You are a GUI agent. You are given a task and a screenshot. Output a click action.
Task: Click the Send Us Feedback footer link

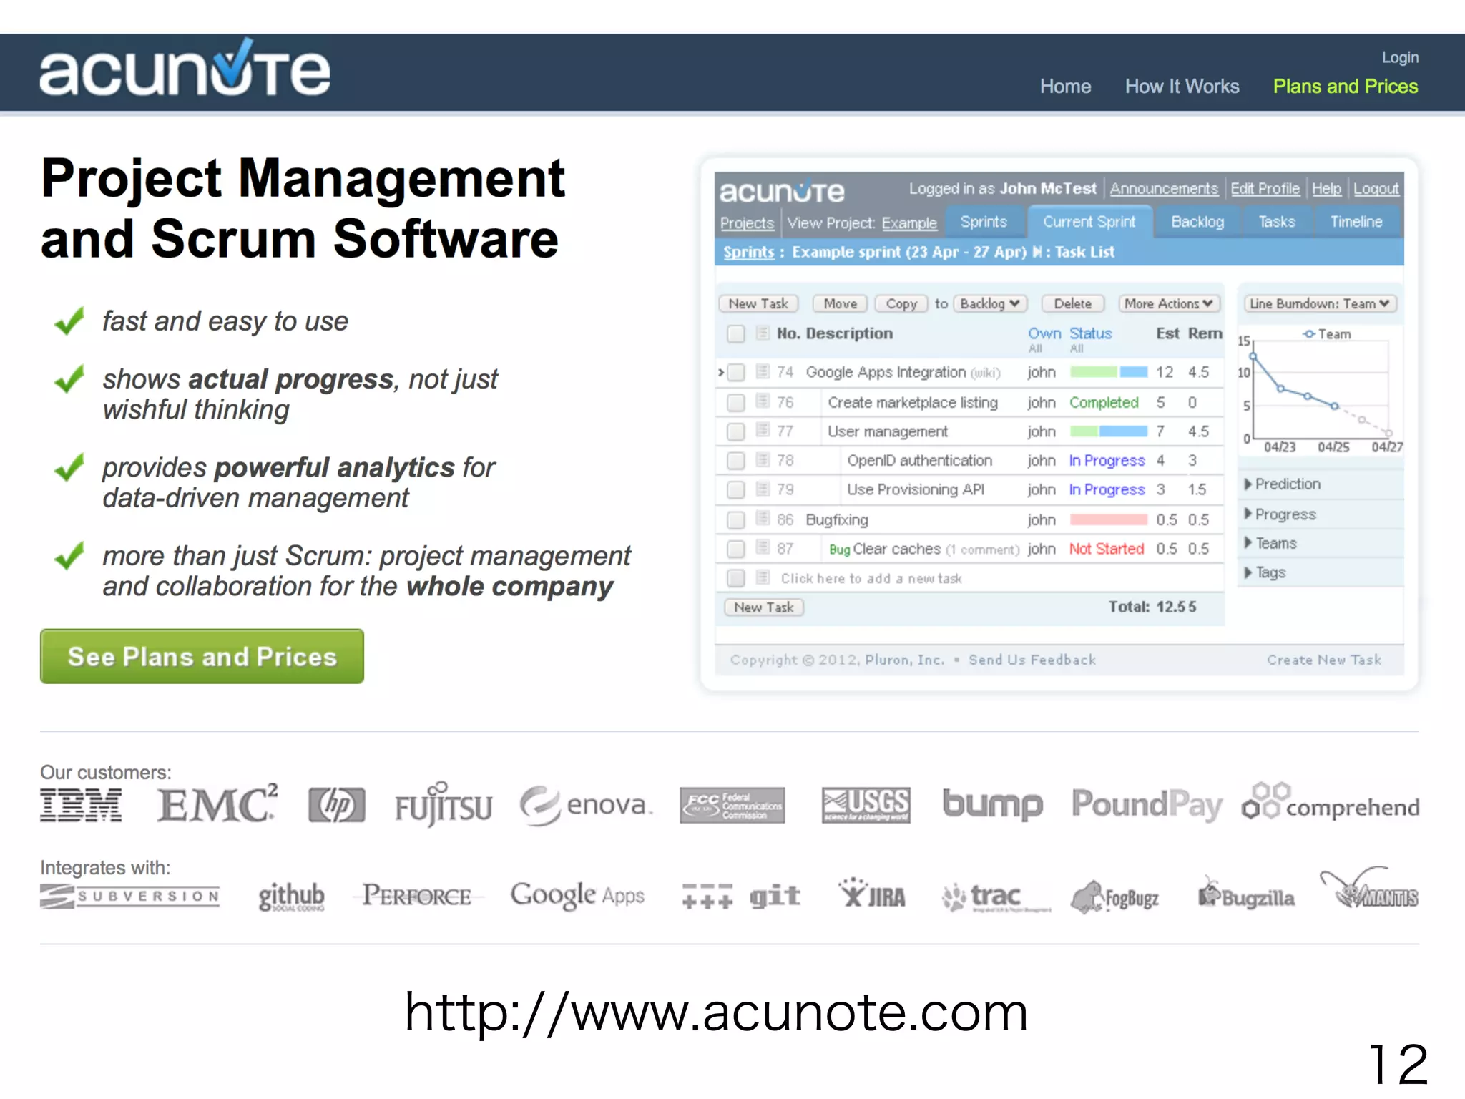coord(1032,660)
